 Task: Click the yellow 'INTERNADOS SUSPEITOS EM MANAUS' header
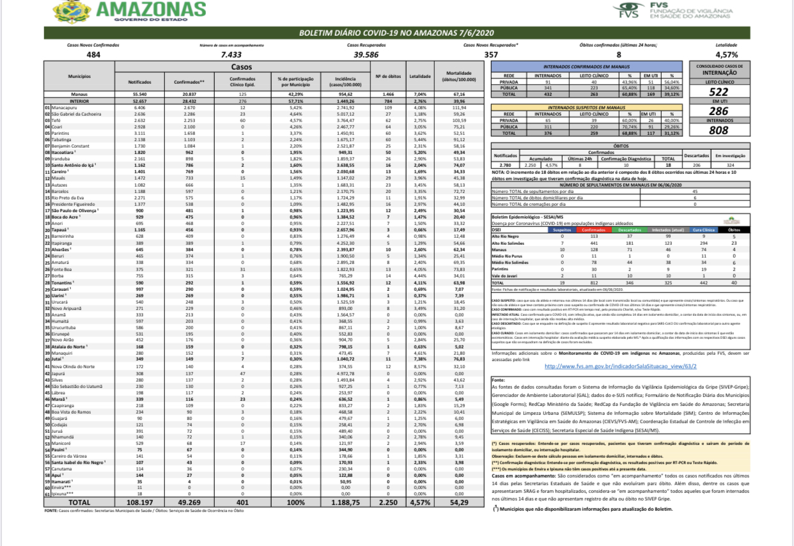(x=585, y=107)
